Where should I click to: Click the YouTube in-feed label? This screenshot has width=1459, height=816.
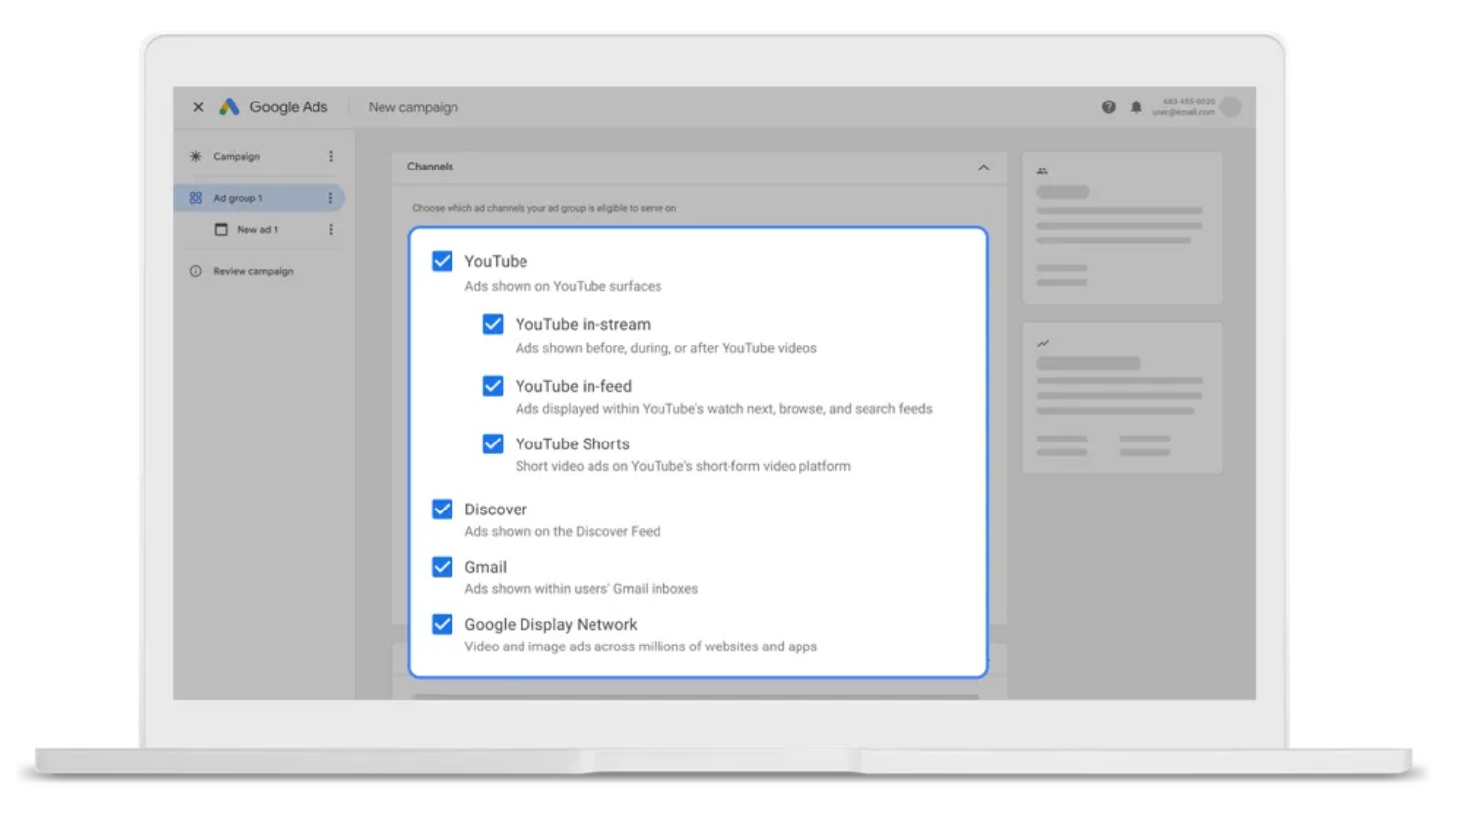(574, 386)
